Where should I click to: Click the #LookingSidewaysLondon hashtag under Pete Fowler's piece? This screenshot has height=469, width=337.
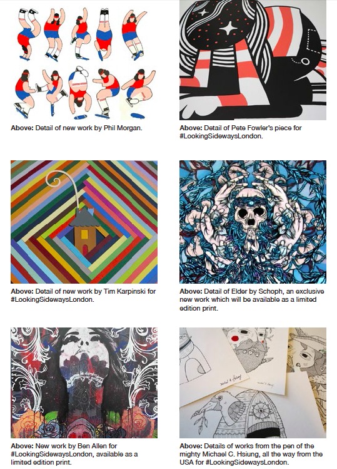(x=221, y=136)
